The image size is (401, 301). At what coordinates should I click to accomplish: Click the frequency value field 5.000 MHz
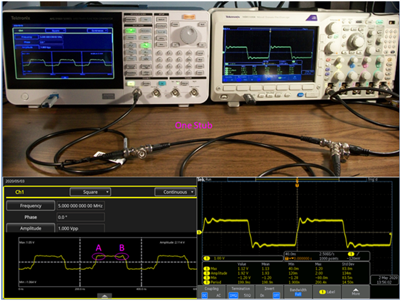coord(71,205)
